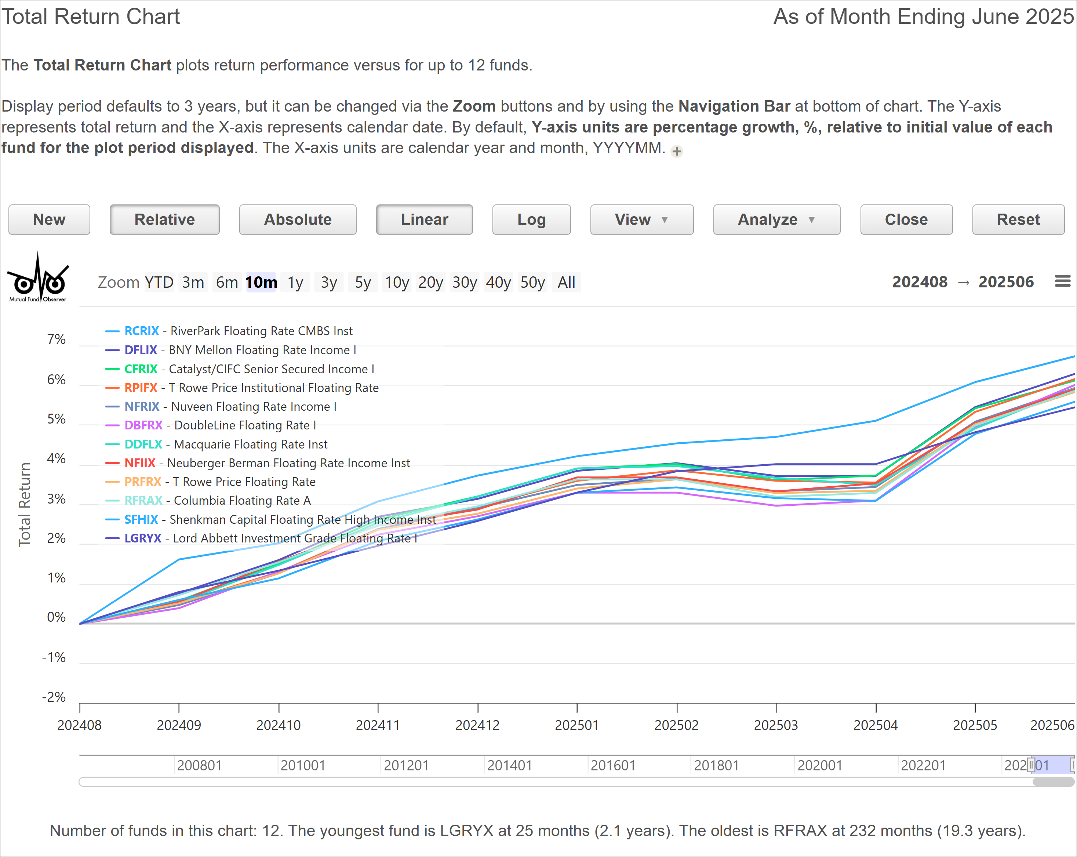Click the Total Return y-axis title
Viewport: 1077px width, 857px height.
(x=25, y=505)
